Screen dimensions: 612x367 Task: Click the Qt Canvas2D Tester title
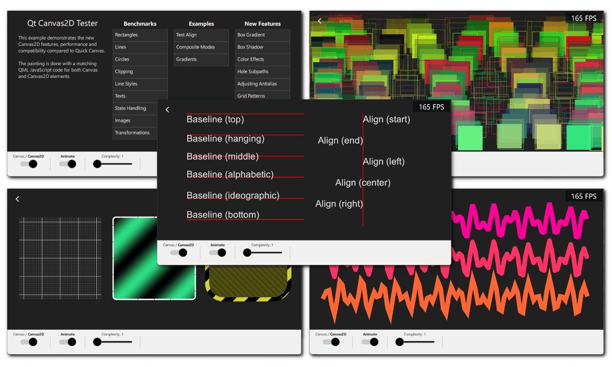tap(62, 23)
